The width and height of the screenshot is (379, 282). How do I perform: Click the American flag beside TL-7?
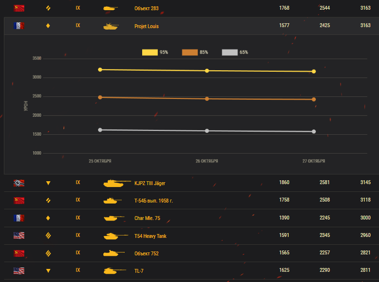19,271
